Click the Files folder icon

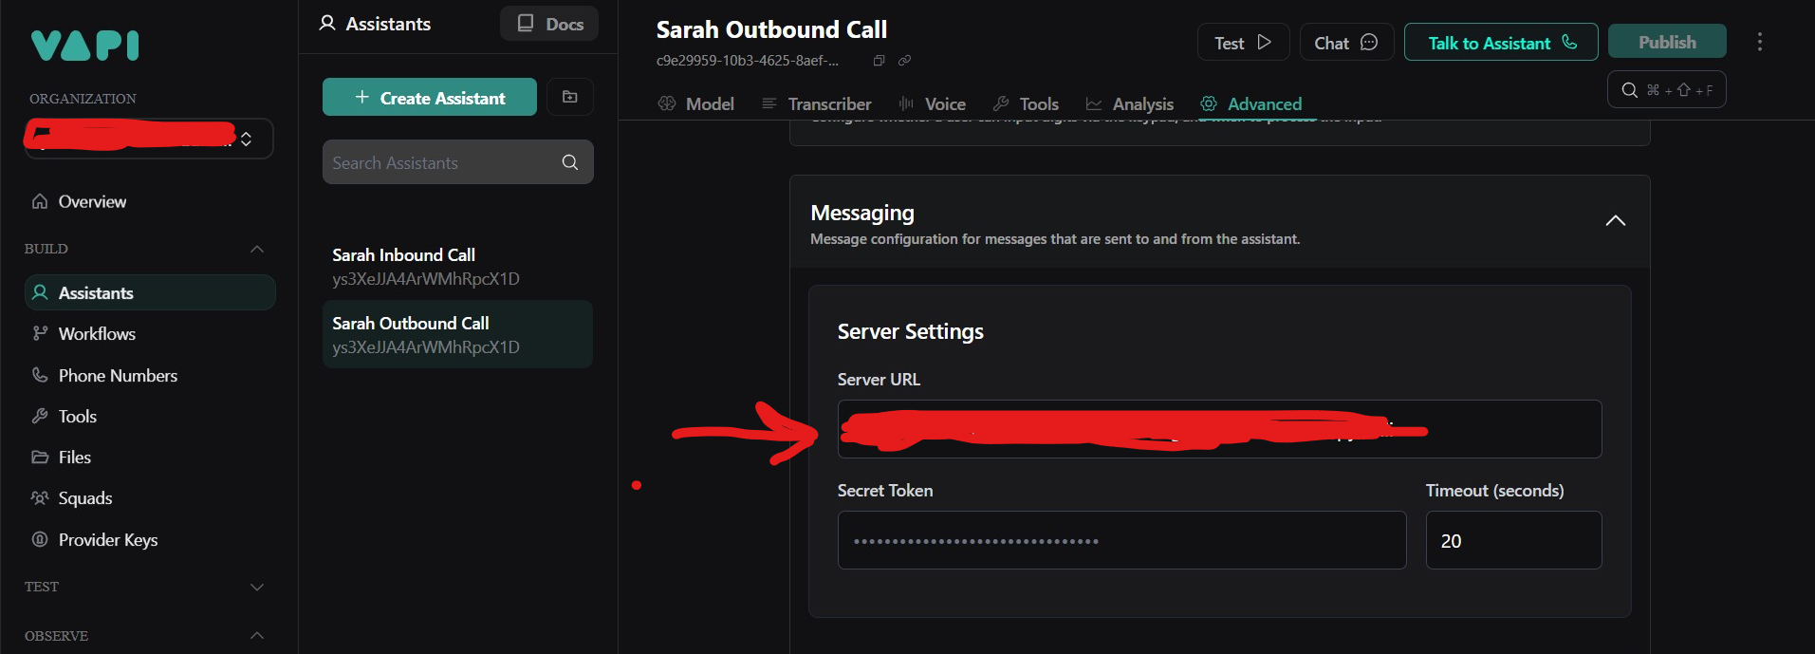click(40, 457)
